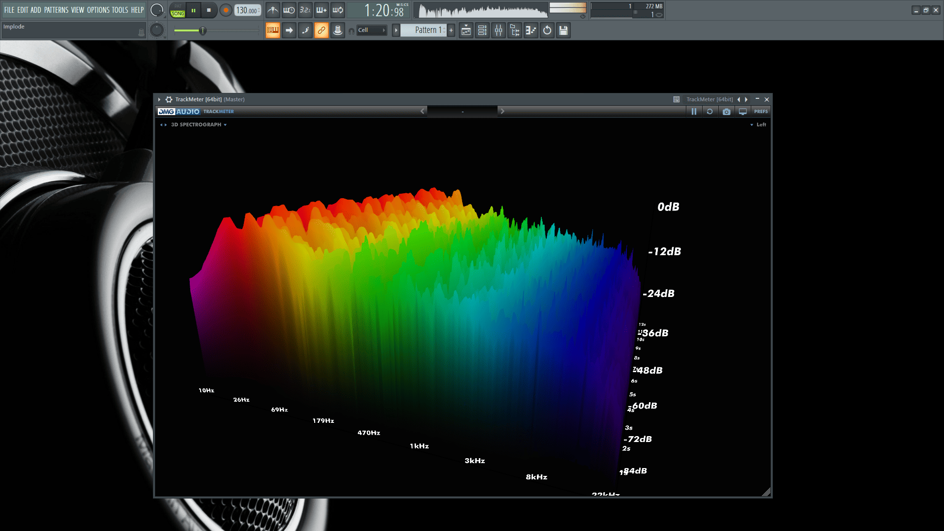Open the PATTERNS menu
The image size is (944, 531).
56,10
